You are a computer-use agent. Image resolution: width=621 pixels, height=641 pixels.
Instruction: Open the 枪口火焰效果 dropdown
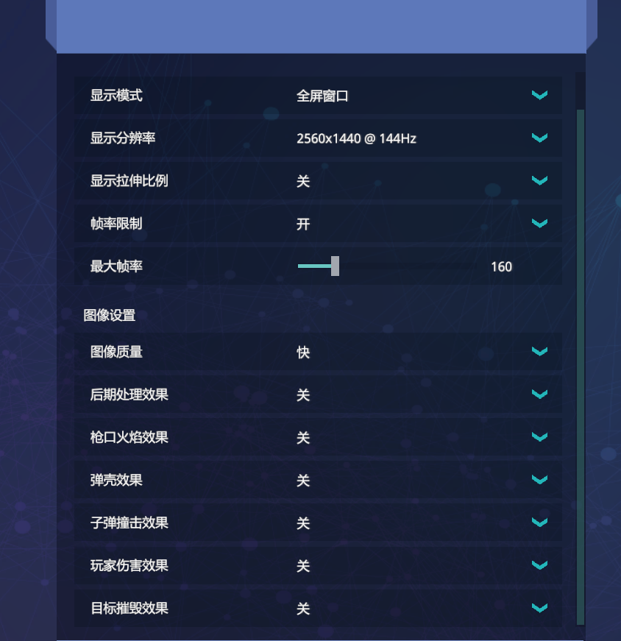539,437
